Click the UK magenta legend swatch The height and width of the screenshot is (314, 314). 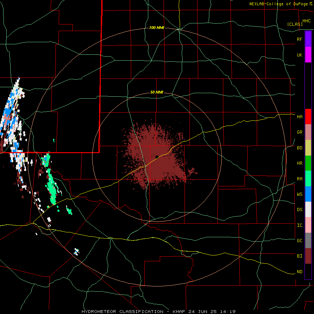pos(308,55)
